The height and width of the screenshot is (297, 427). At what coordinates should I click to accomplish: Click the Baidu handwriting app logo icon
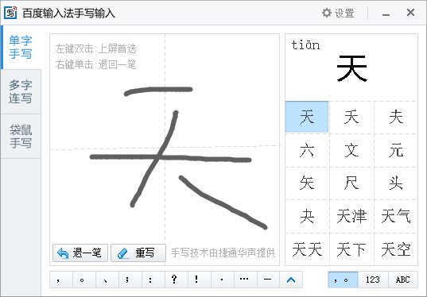[10, 13]
